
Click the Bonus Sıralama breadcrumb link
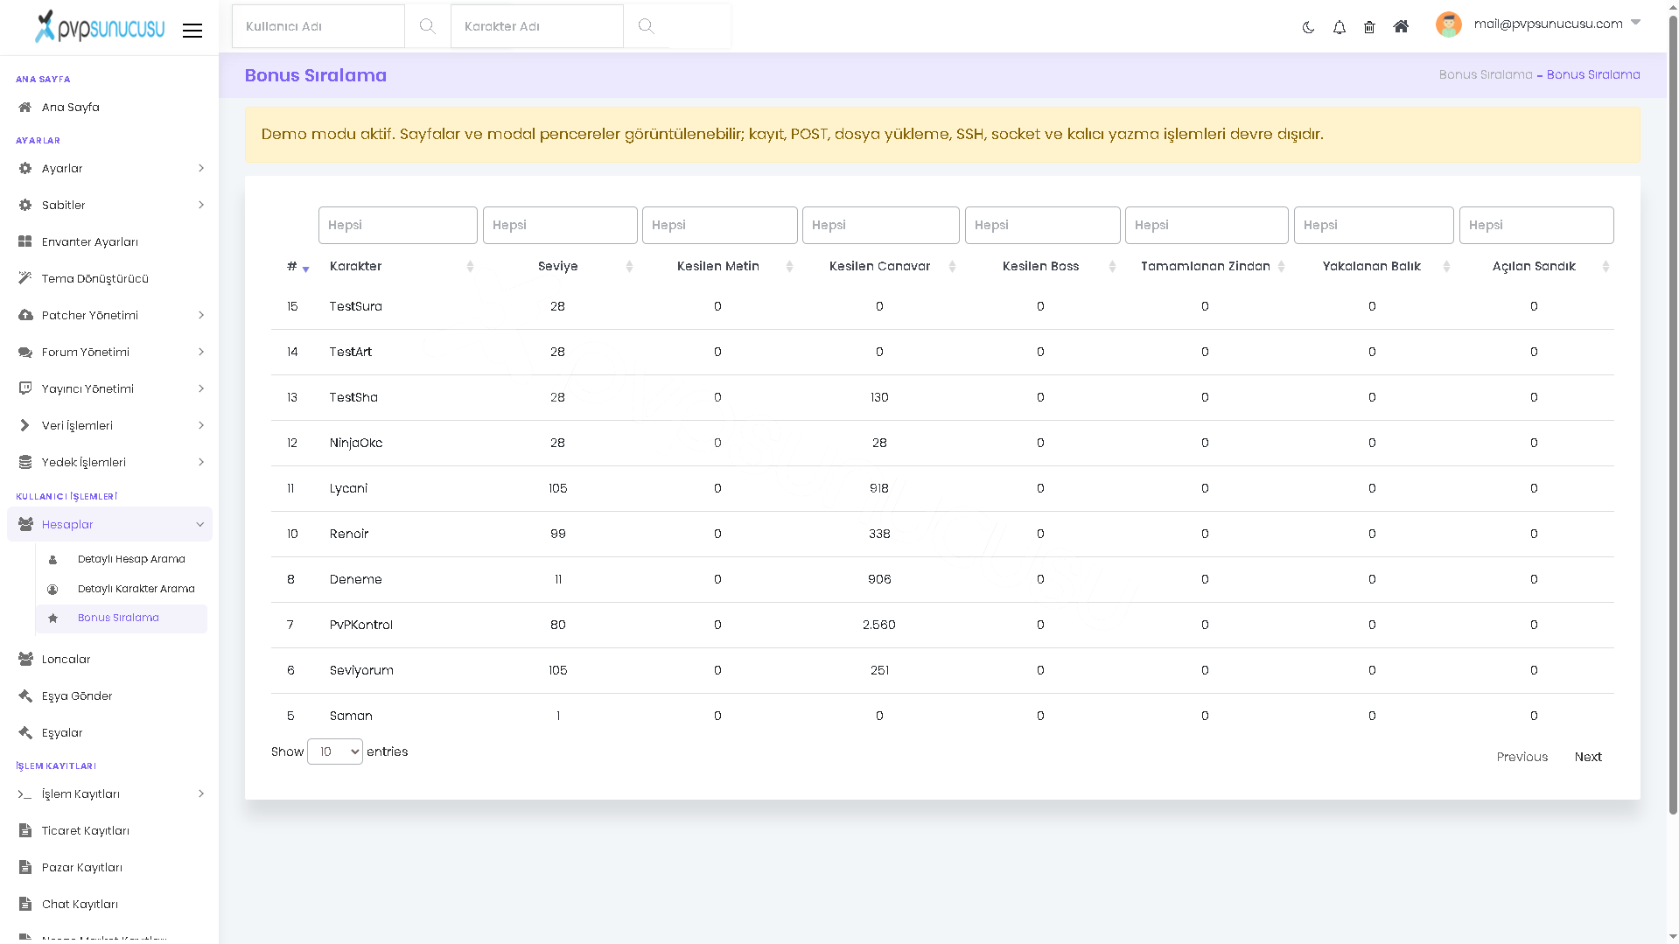tap(1486, 74)
